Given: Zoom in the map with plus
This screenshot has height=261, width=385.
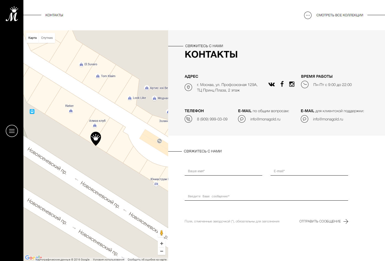Looking at the screenshot, I should pyautogui.click(x=162, y=243).
